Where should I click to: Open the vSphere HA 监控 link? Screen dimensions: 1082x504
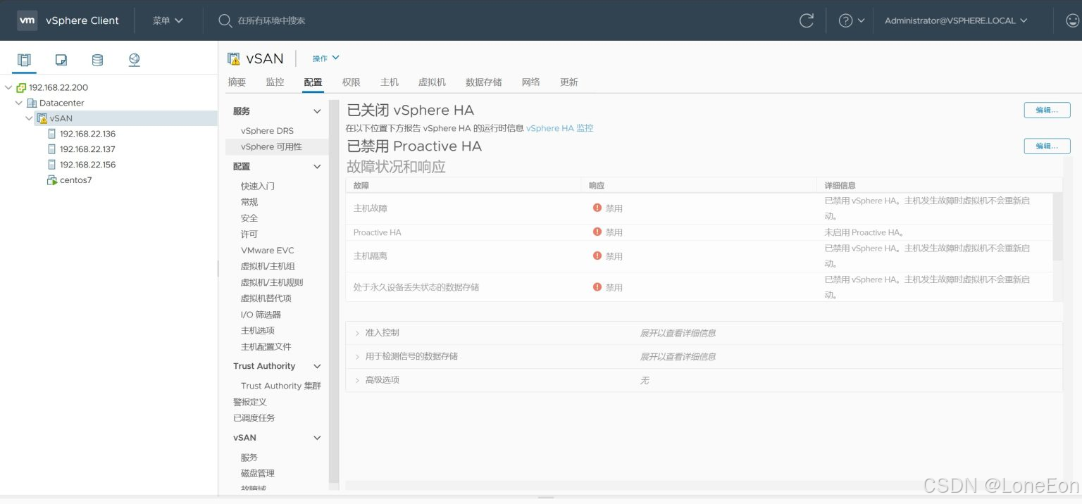pyautogui.click(x=560, y=128)
